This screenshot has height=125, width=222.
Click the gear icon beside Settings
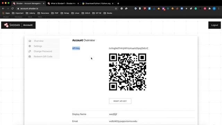pyautogui.click(x=30, y=46)
